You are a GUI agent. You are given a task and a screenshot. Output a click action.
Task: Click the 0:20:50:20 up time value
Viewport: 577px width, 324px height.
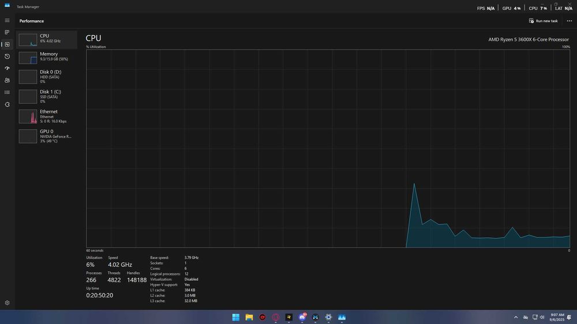(x=100, y=295)
